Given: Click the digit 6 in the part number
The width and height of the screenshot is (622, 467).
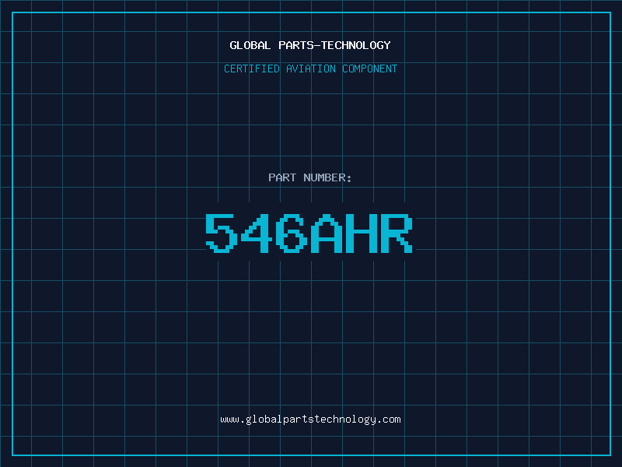Looking at the screenshot, I should pos(292,233).
